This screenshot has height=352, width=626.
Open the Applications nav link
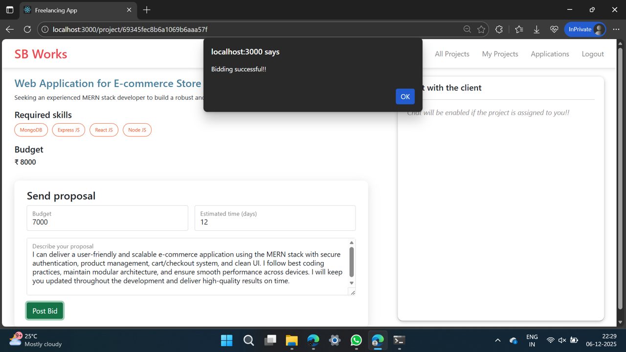[x=550, y=54]
